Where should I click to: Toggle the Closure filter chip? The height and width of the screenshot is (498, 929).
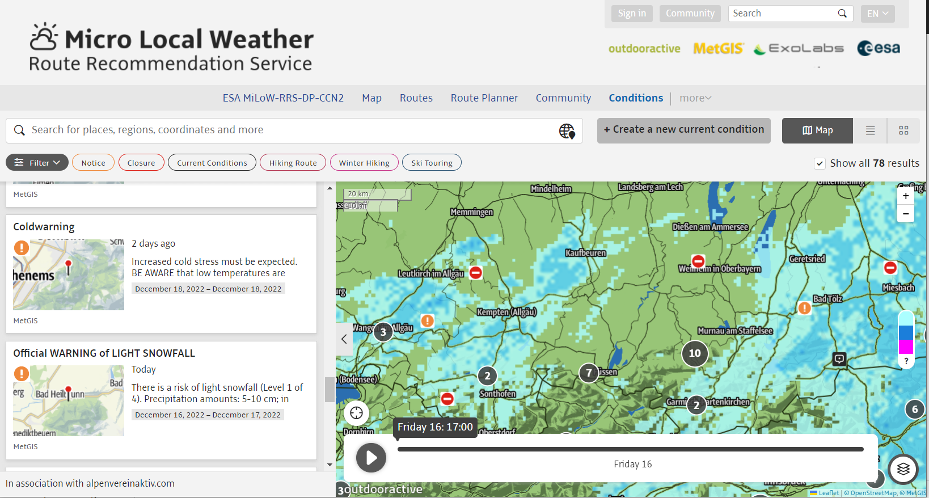pos(141,163)
